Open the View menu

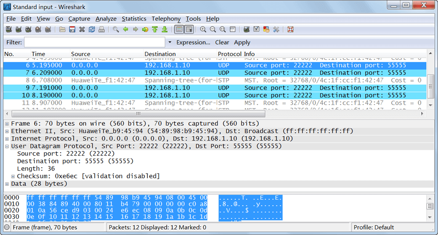(x=43, y=18)
